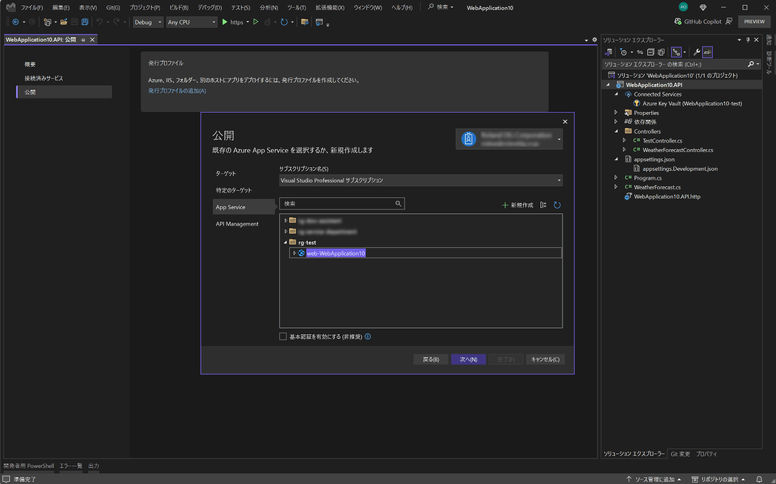This screenshot has width=776, height=484.
Task: Collapse the Controllers folder in Solution Explorer
Action: point(616,131)
